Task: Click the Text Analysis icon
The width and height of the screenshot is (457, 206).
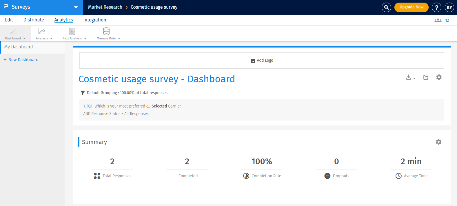Action: click(72, 31)
